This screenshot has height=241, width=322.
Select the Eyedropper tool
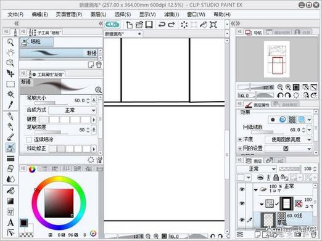10,105
